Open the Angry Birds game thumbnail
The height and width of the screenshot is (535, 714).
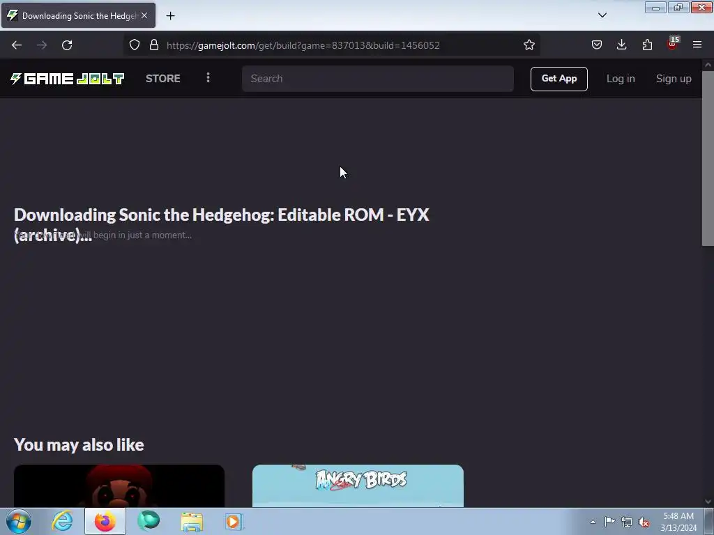click(358, 486)
